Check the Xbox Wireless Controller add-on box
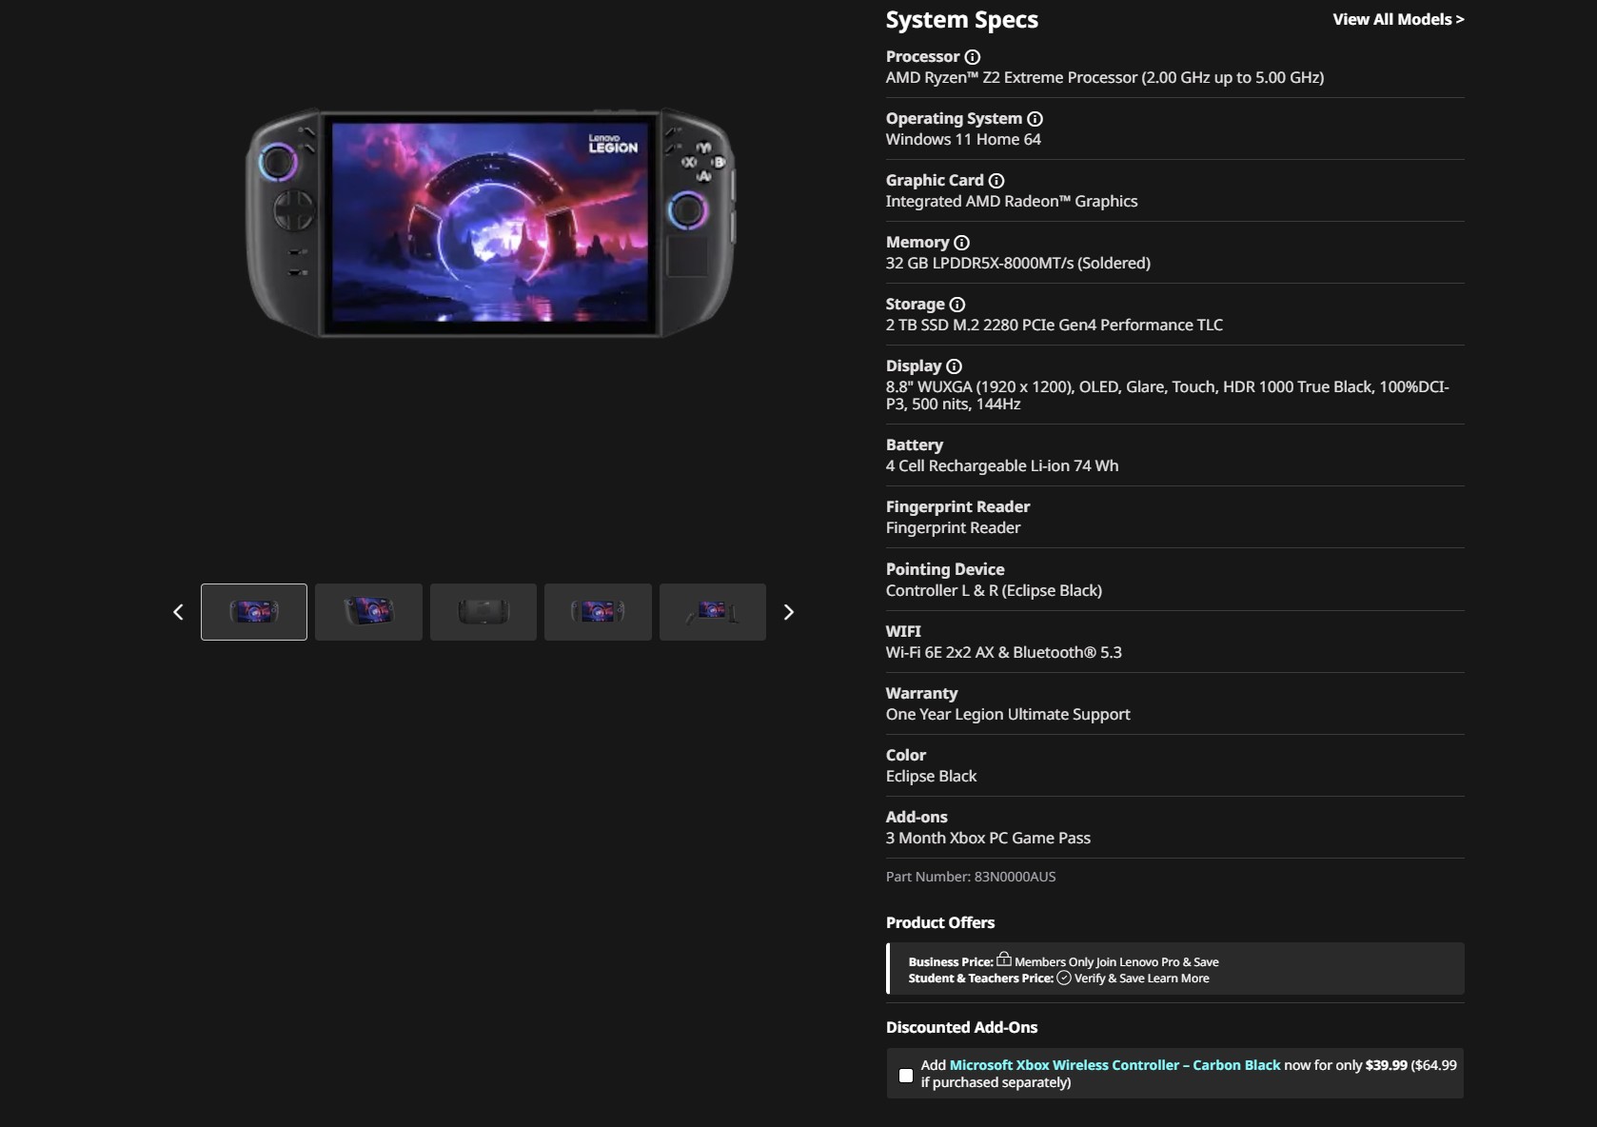The width and height of the screenshot is (1597, 1127). point(906,1075)
